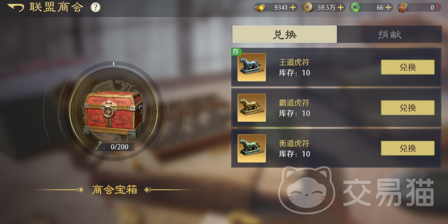
Task: Add more gold ingots via plus
Action: coord(293,7)
